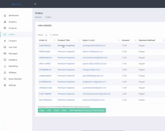
Task: Open order 2aa823bfdc2c
Action: click(45, 46)
